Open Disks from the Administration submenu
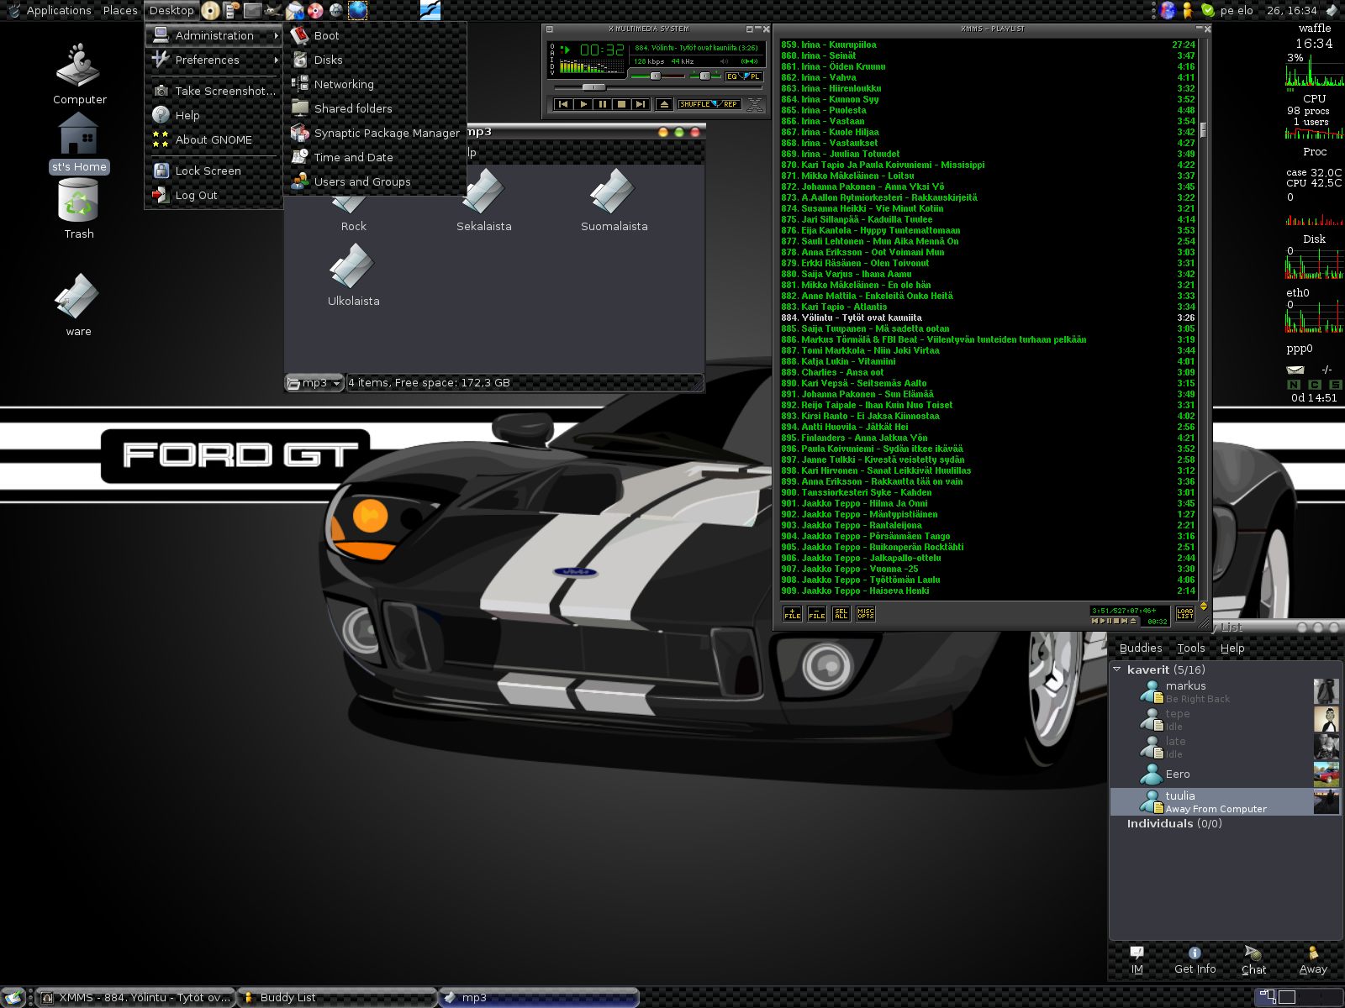 375,60
